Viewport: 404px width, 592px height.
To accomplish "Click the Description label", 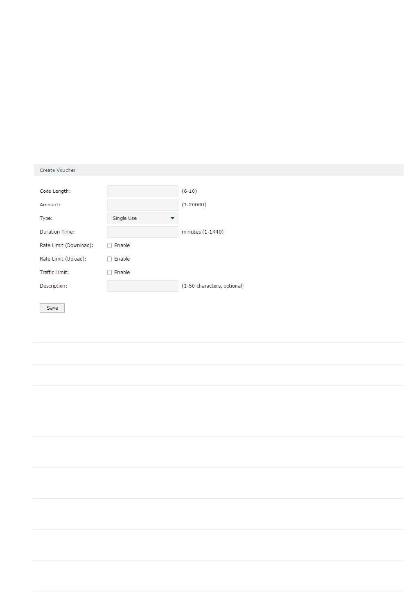I will pyautogui.click(x=54, y=286).
